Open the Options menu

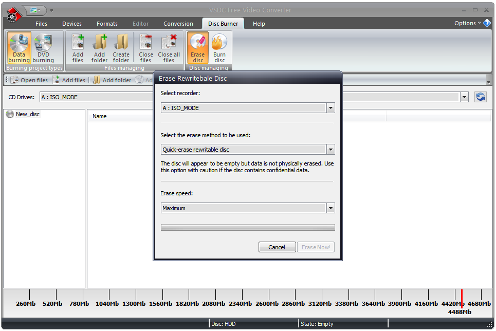coord(467,23)
